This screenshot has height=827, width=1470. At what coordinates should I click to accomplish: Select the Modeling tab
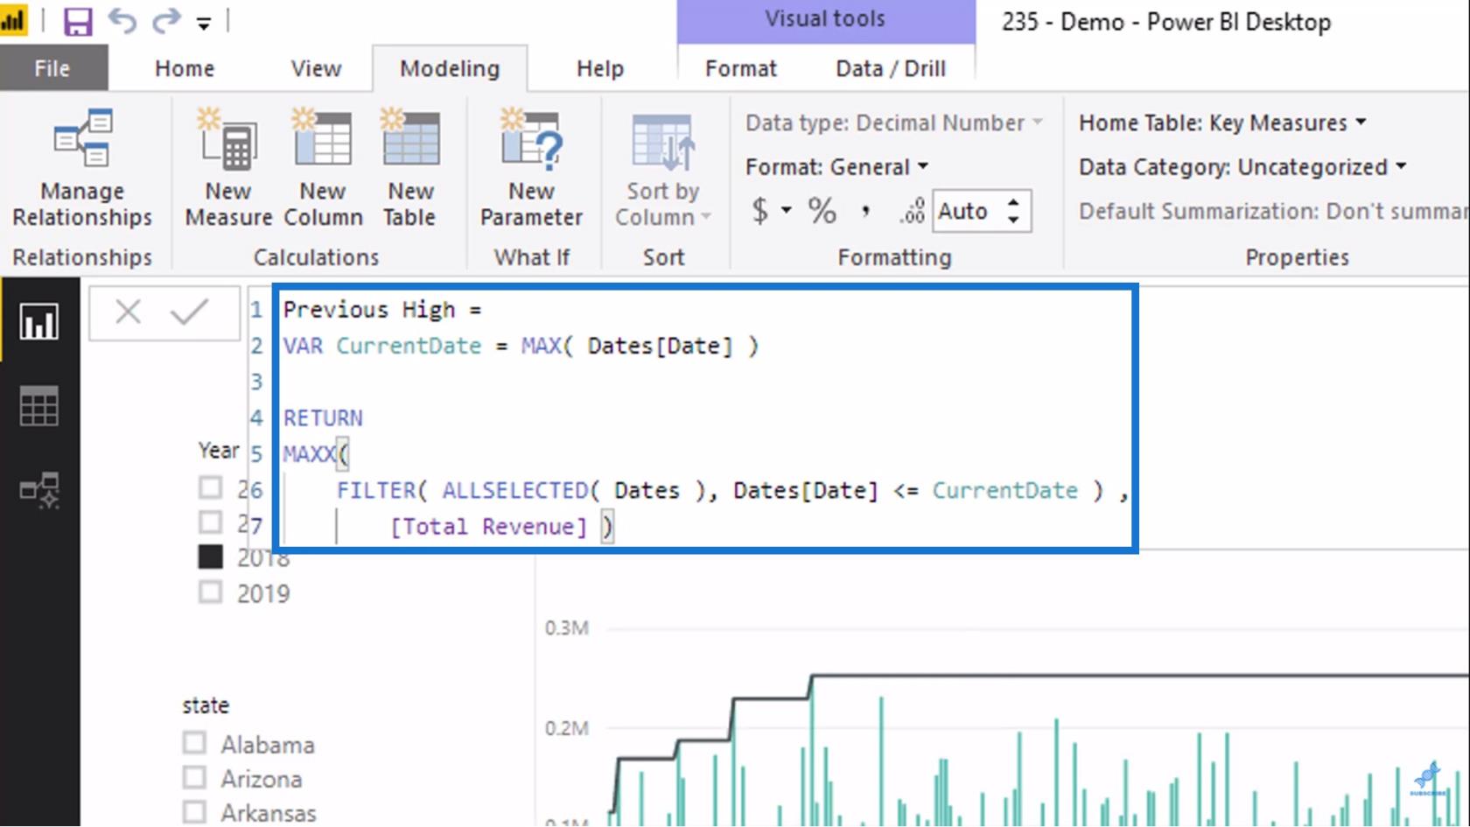(x=450, y=68)
